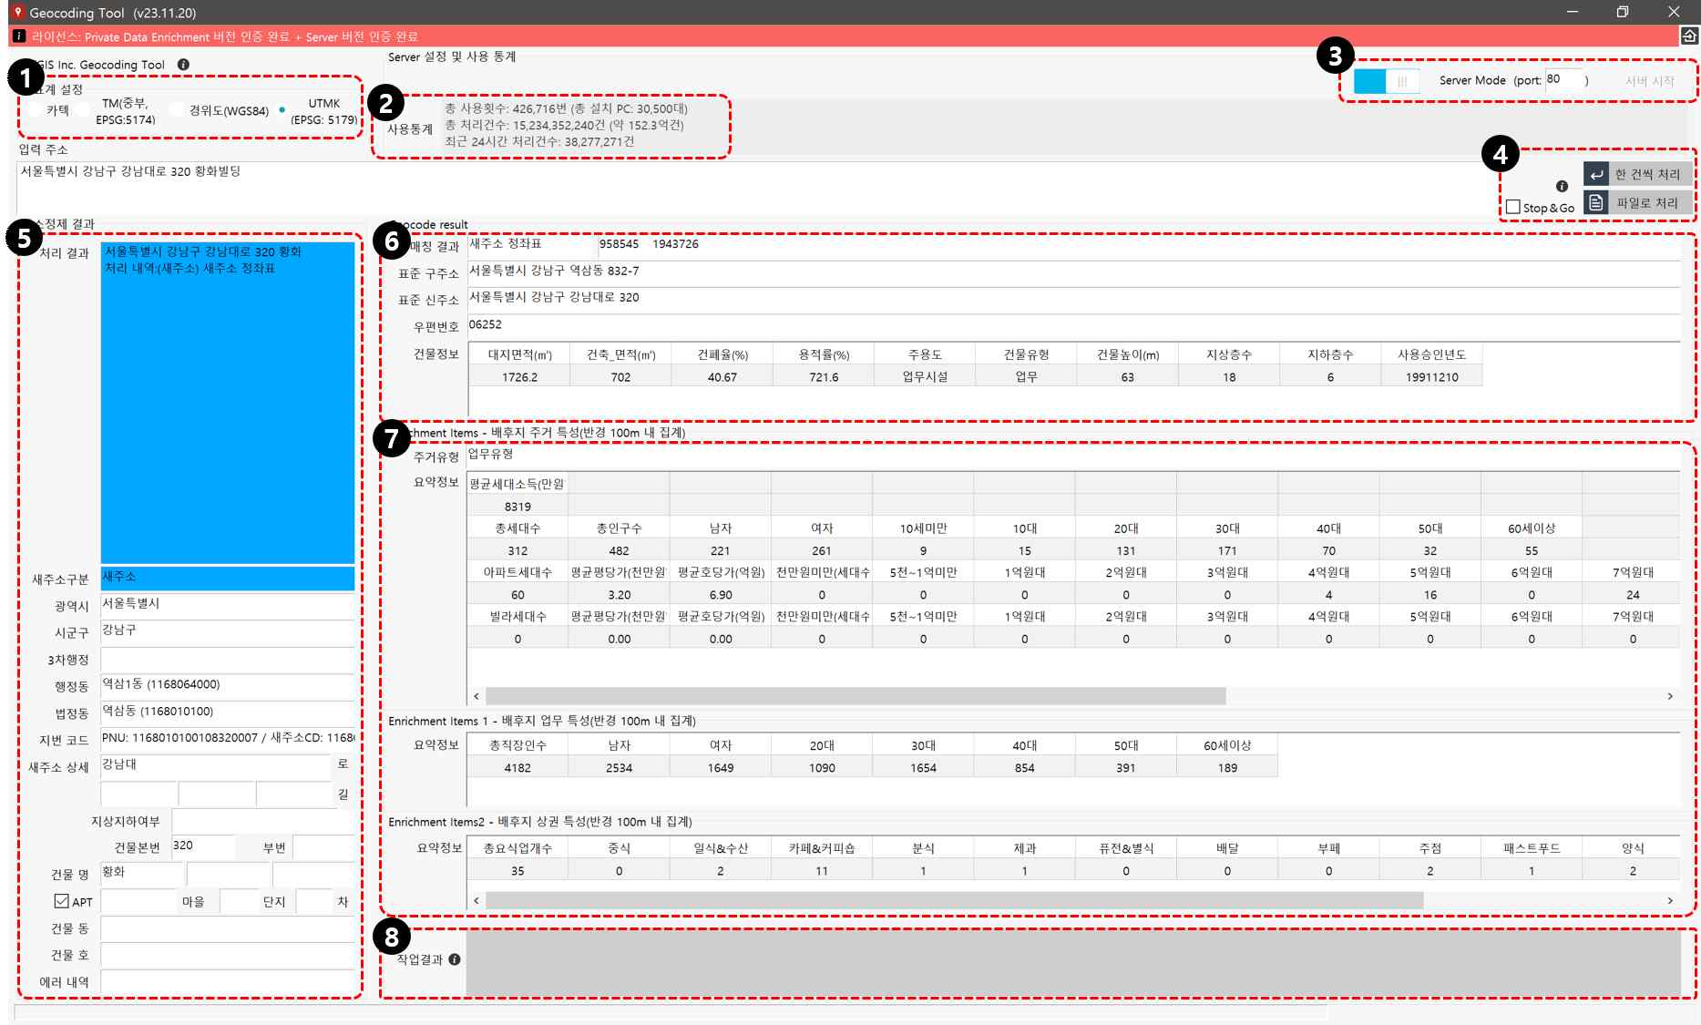1701x1025 pixels.
Task: Enable the Stop&Go checkbox
Action: [x=1513, y=207]
